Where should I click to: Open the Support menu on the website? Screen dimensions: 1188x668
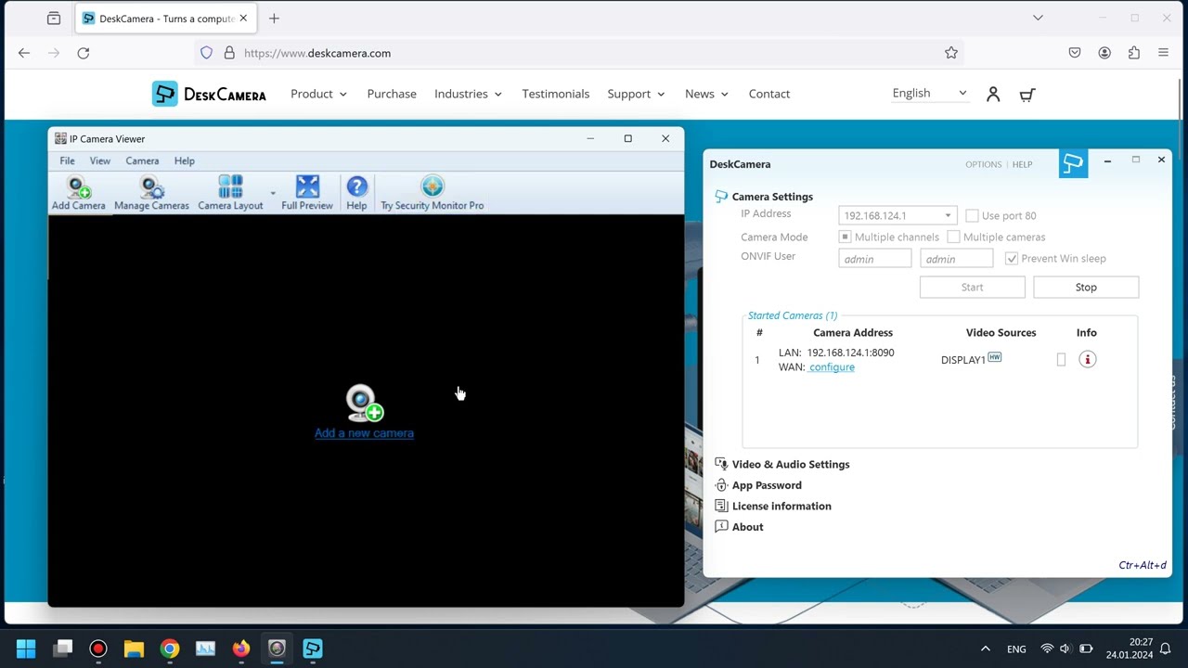click(x=636, y=94)
